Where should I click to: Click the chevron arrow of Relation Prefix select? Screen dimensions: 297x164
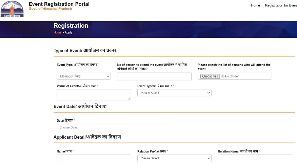pos(209,158)
